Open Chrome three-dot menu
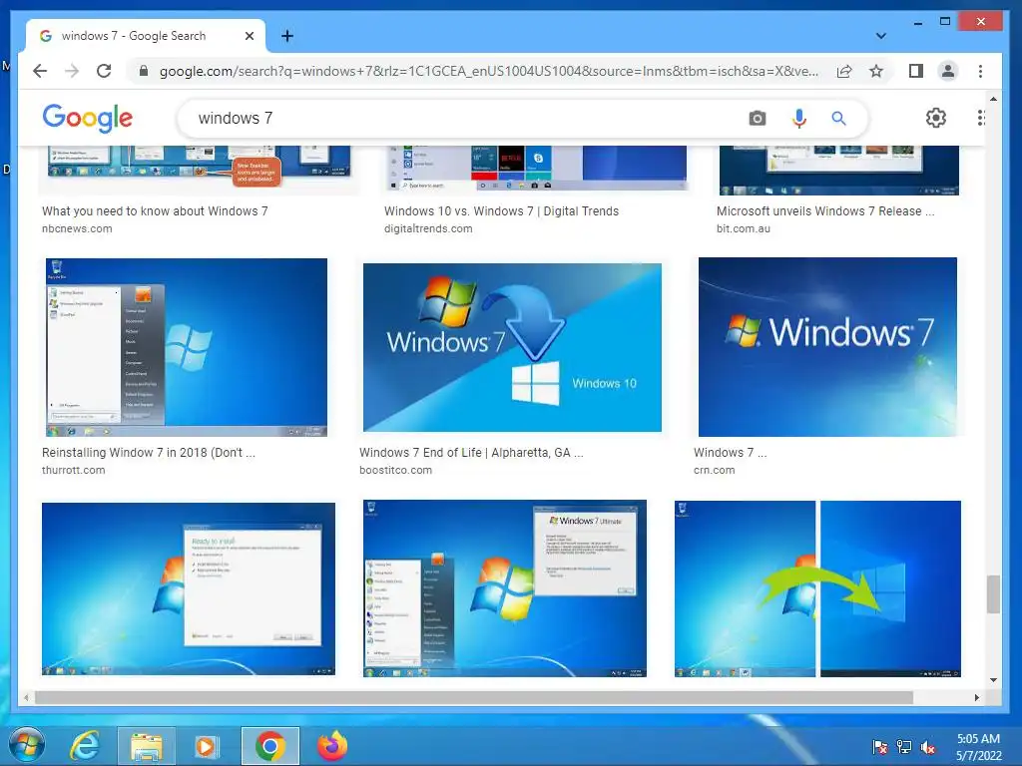Image resolution: width=1022 pixels, height=766 pixels. click(980, 71)
